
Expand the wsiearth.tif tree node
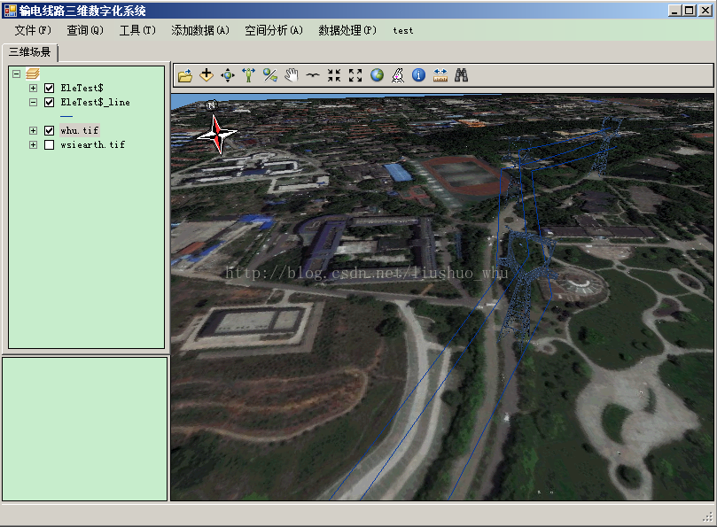pyautogui.click(x=34, y=145)
